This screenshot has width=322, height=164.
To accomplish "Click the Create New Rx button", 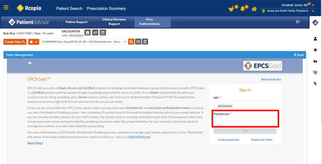I will [x=15, y=42].
